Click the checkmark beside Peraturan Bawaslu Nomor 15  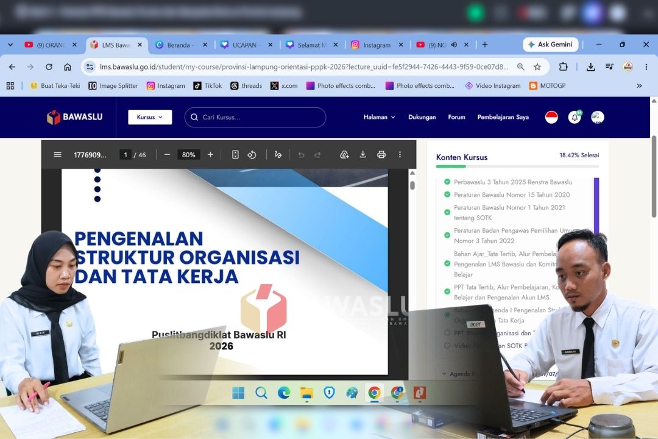point(447,195)
